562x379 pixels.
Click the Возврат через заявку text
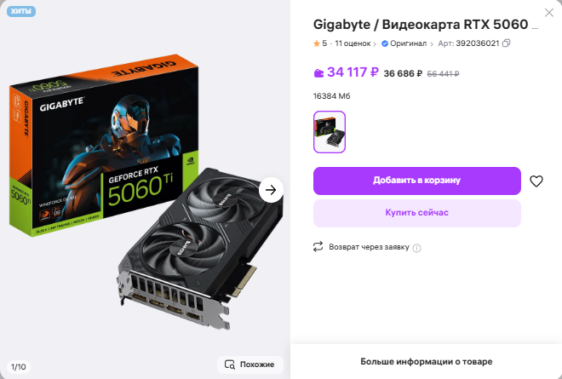[x=369, y=247]
